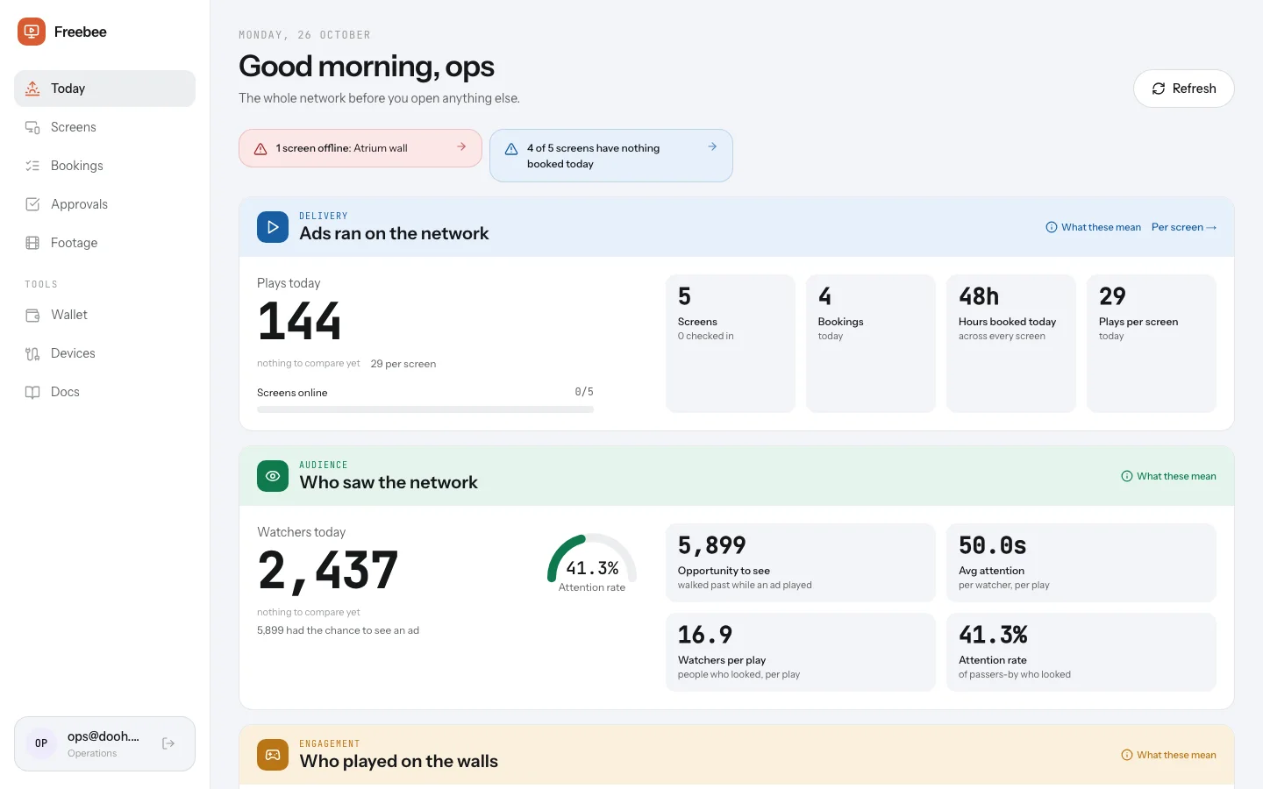
Task: Click the '4 Bookings today' card
Action: [x=871, y=344]
